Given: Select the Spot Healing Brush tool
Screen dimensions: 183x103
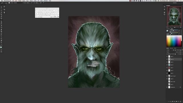Looking at the screenshot, I should pyautogui.click(x=1, y=18).
